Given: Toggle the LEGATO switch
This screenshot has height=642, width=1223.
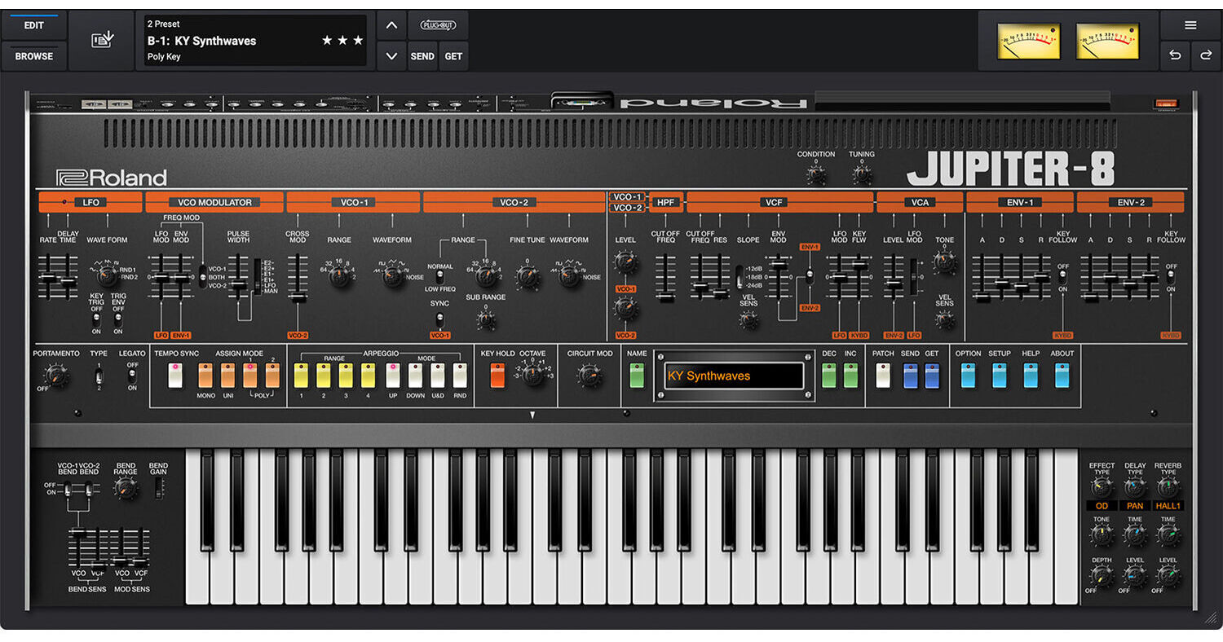Looking at the screenshot, I should point(131,376).
